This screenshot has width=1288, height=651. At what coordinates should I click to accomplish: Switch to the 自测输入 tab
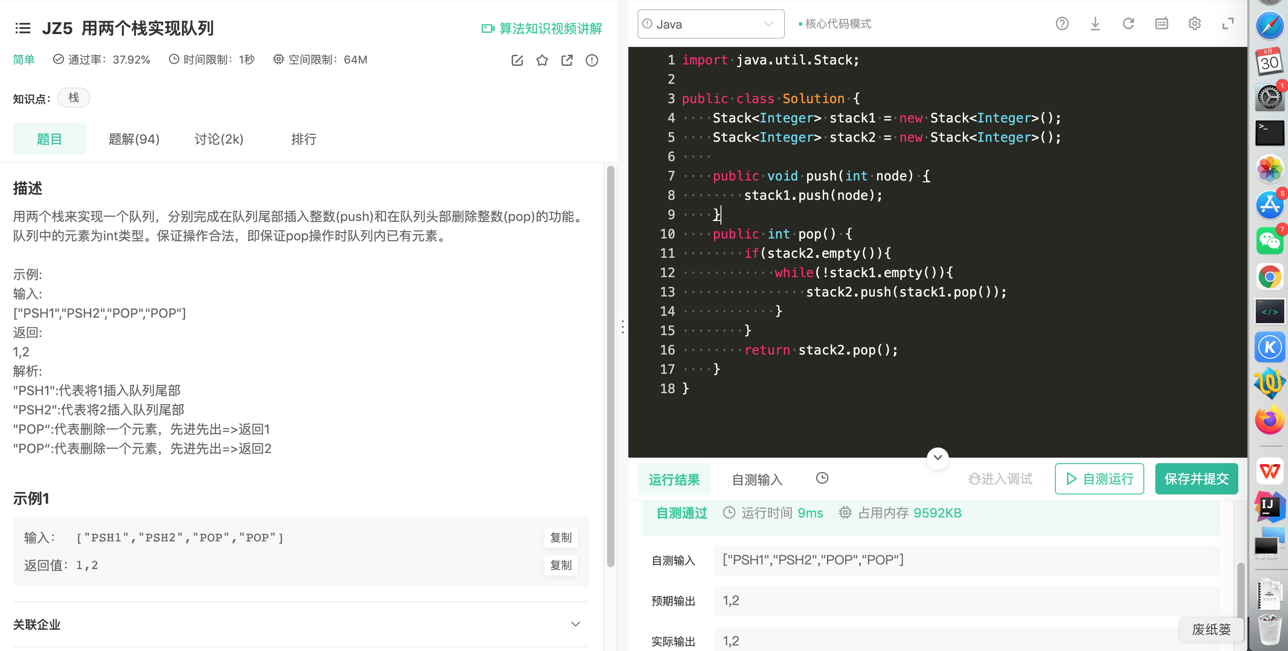pos(757,479)
